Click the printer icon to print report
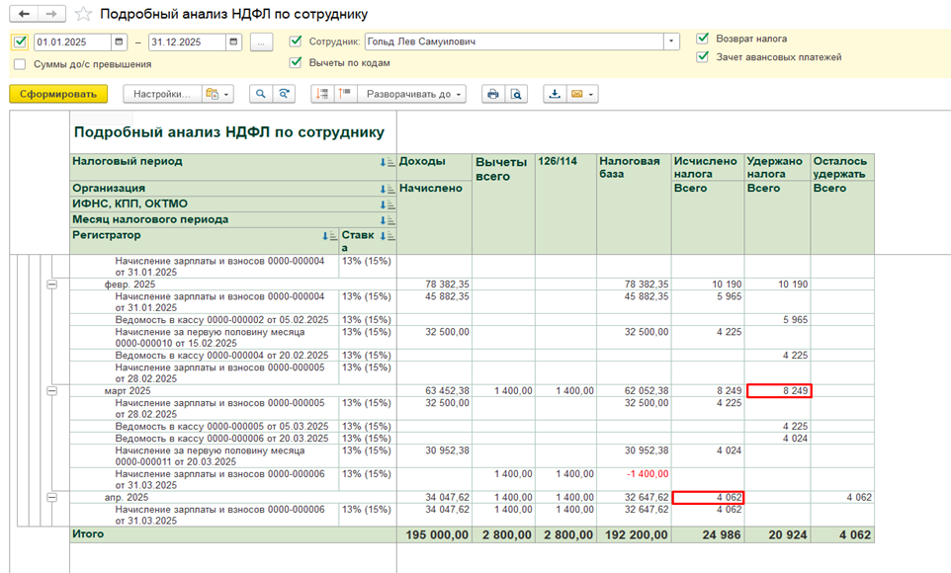This screenshot has width=951, height=573. click(x=492, y=94)
